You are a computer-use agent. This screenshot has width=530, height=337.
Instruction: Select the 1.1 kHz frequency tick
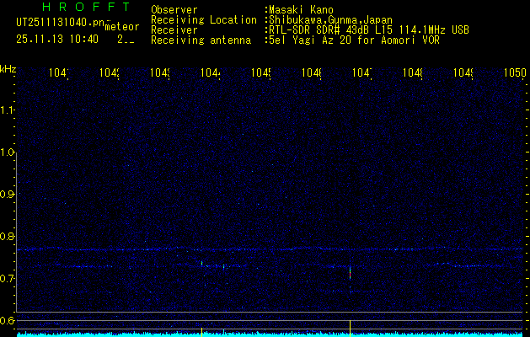tap(8, 110)
